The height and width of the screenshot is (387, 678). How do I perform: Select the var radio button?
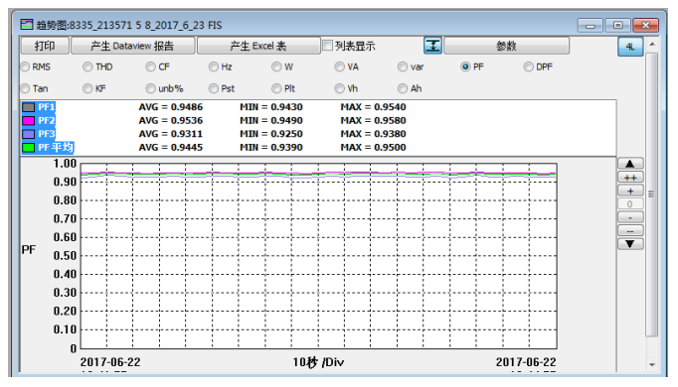pyautogui.click(x=403, y=66)
